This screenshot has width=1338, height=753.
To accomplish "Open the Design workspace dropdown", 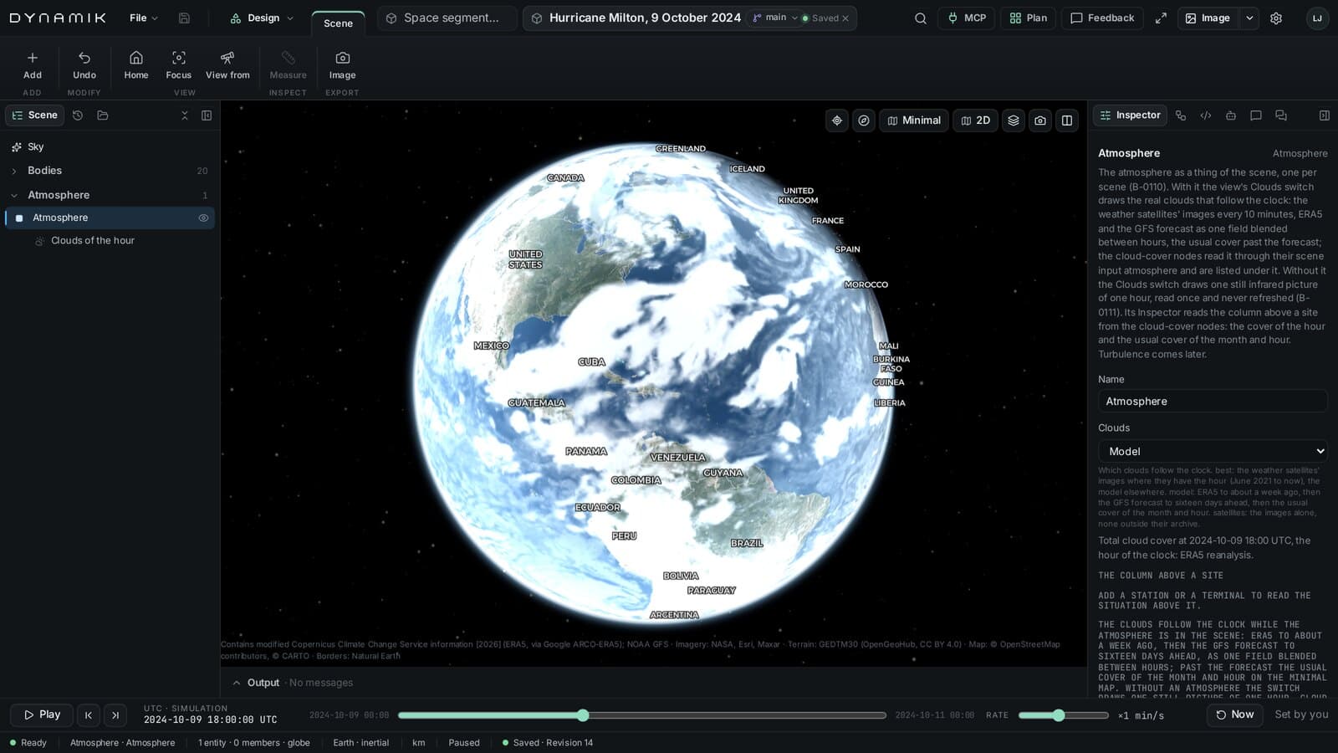I will click(263, 18).
